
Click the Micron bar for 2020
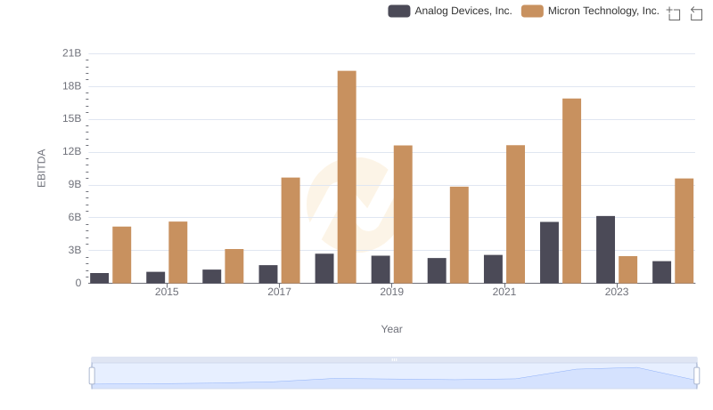coord(459,235)
